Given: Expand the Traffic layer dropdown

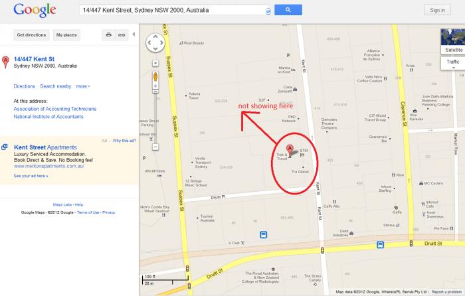Looking at the screenshot, I should click(x=453, y=64).
